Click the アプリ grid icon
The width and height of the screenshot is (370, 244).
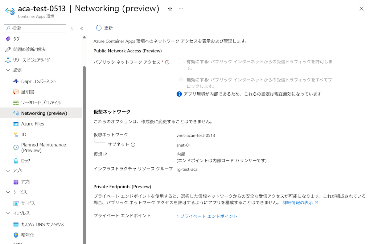coord(16,182)
